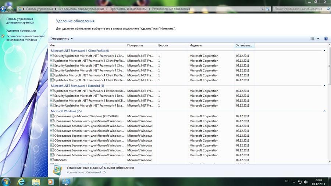Click the list scroll-down arrow
This screenshot has width=331, height=186.
click(329, 162)
